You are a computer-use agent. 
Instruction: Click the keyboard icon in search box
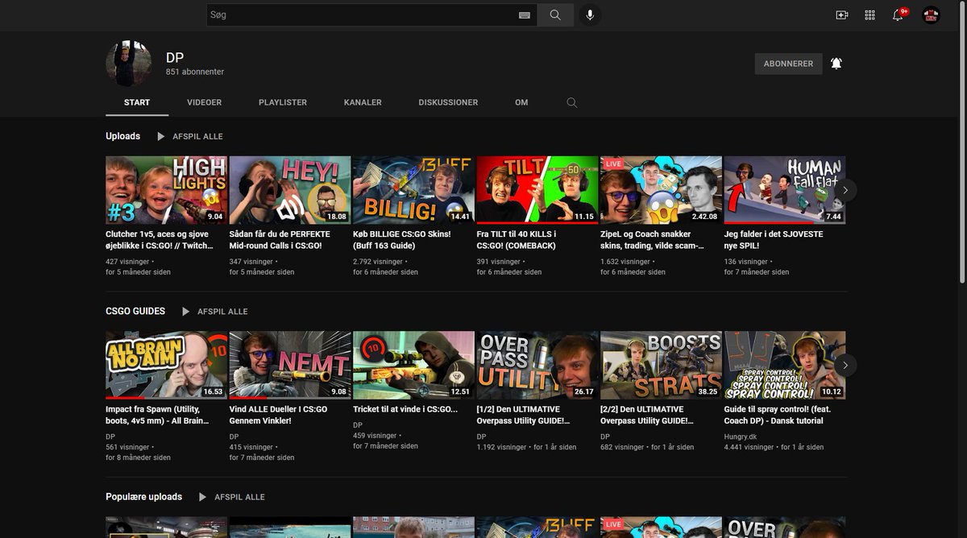coord(525,15)
